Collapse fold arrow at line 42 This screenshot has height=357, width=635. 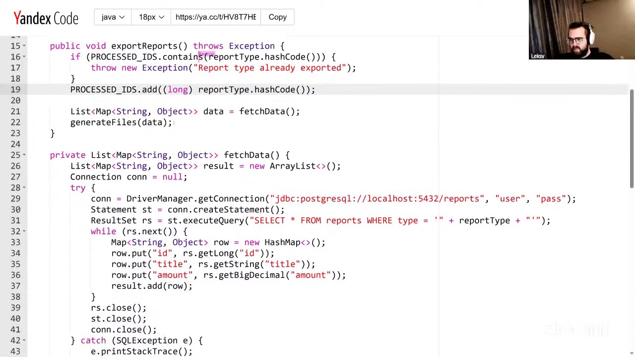click(x=24, y=341)
